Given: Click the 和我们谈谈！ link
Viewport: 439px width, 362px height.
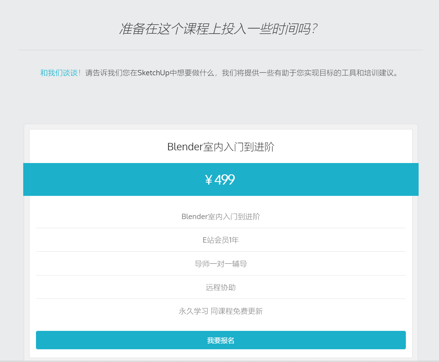Looking at the screenshot, I should tap(61, 73).
